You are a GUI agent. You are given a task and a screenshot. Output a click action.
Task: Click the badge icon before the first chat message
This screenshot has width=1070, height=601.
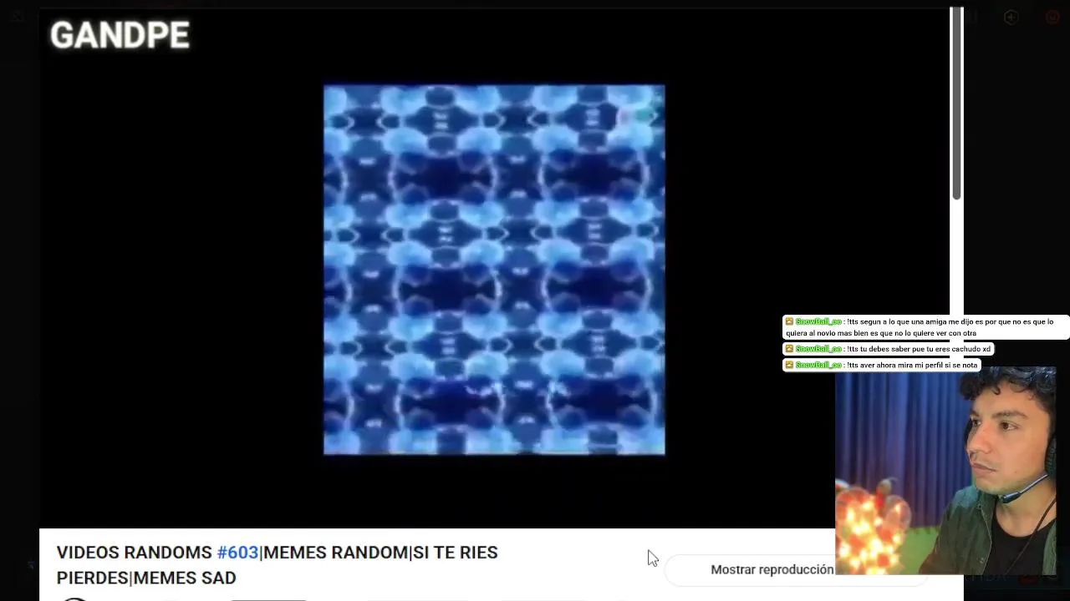[x=789, y=321]
